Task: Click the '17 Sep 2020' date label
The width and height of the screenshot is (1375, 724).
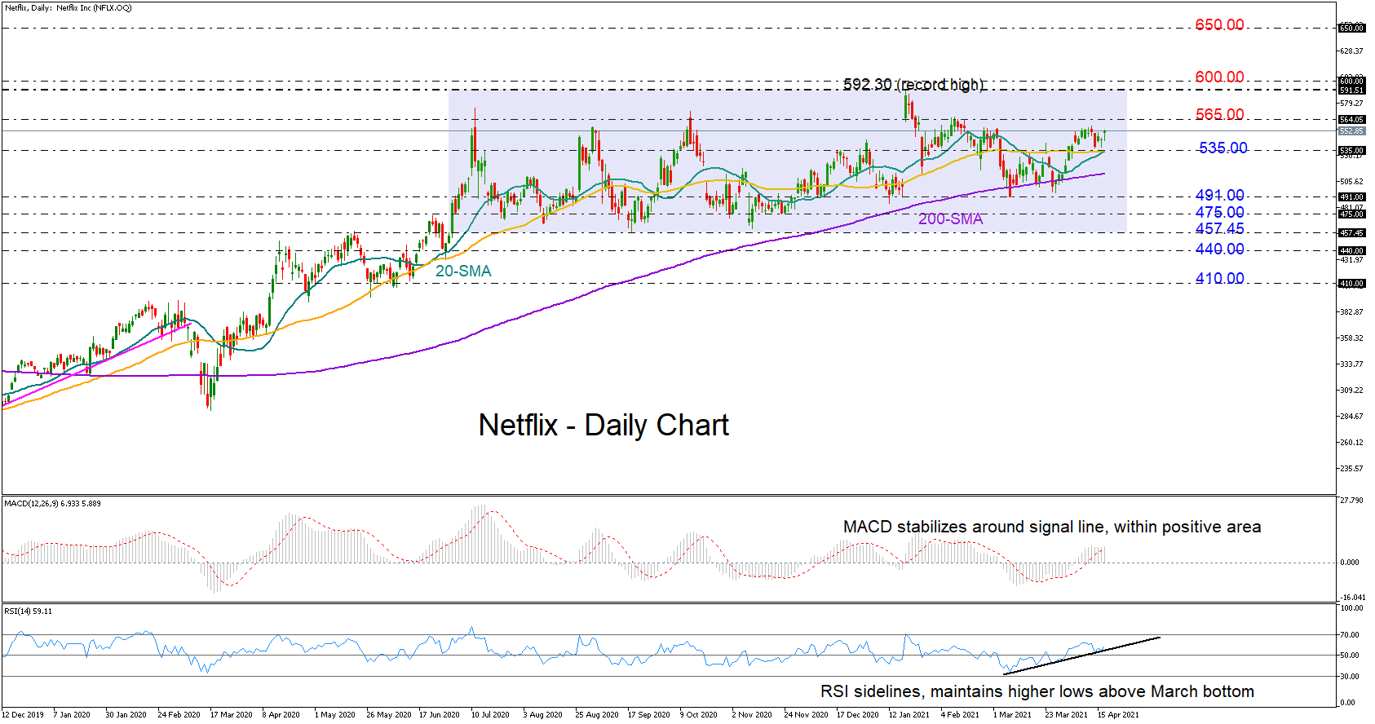Action: 648,715
